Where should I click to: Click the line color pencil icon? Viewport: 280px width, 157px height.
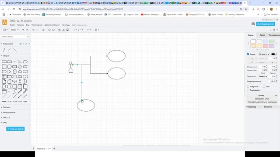pos(63,30)
